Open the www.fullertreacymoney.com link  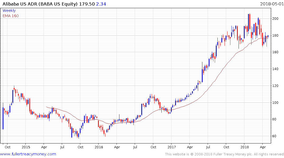[x=28, y=154]
